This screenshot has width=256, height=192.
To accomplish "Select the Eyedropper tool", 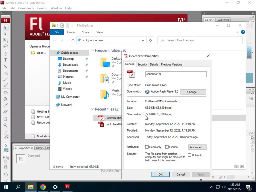I will pos(5,105).
